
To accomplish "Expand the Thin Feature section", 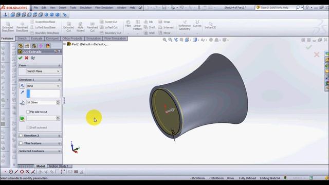I will coord(59,143).
